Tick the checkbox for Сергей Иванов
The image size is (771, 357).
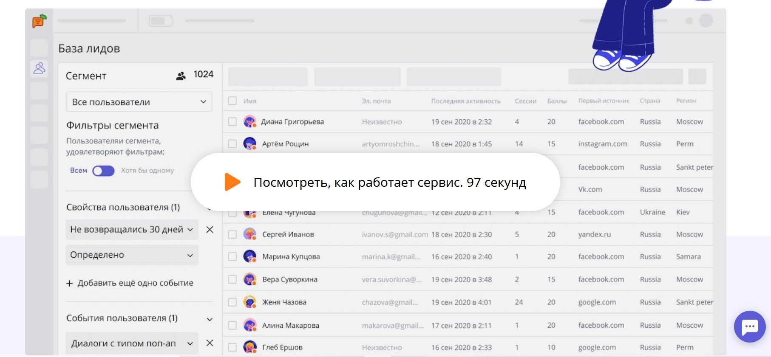pos(232,234)
